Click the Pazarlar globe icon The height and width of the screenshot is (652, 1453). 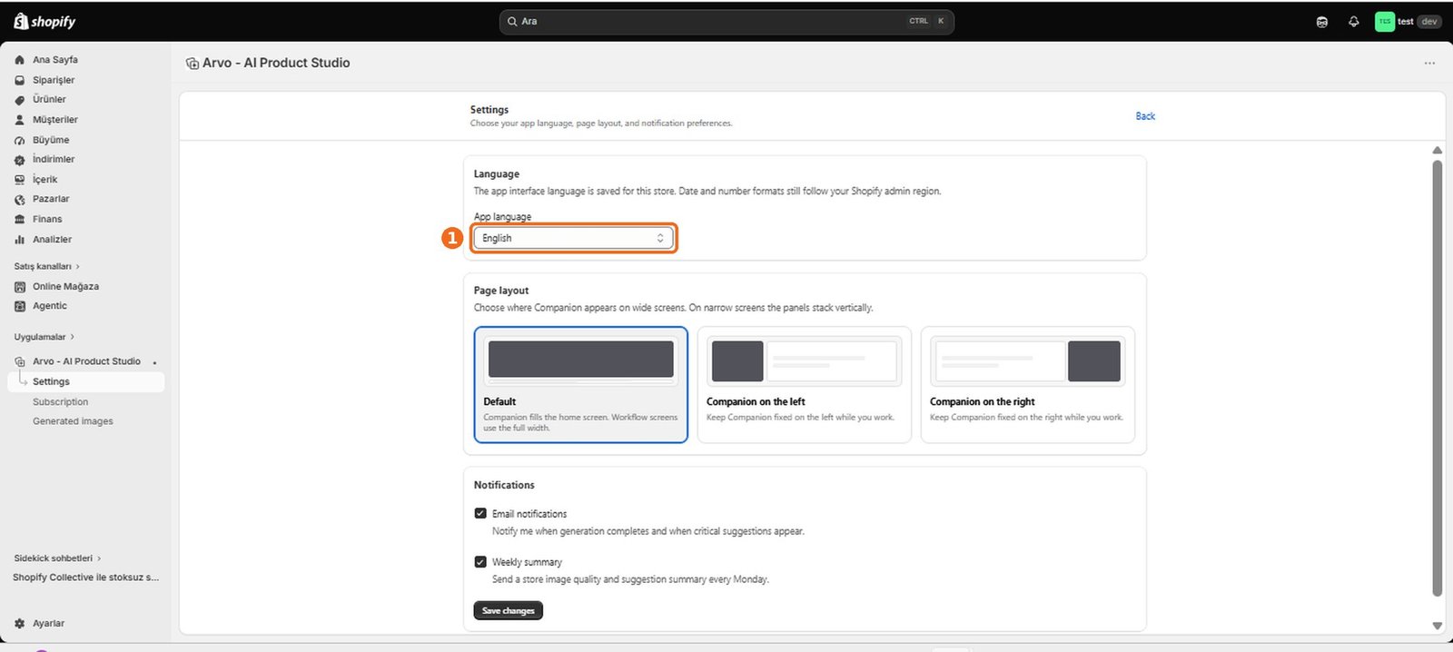tap(20, 200)
